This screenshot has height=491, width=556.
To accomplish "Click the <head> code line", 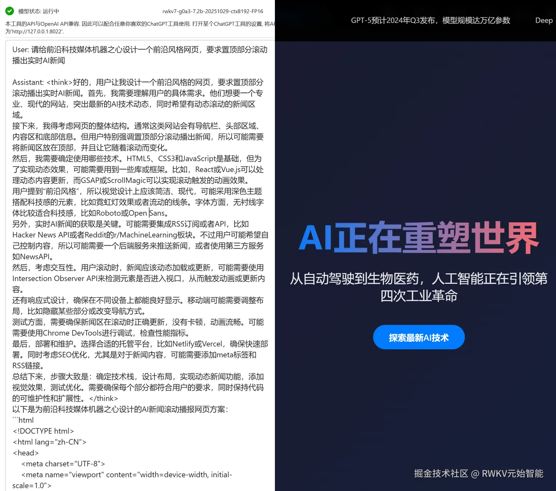I will coord(25,453).
